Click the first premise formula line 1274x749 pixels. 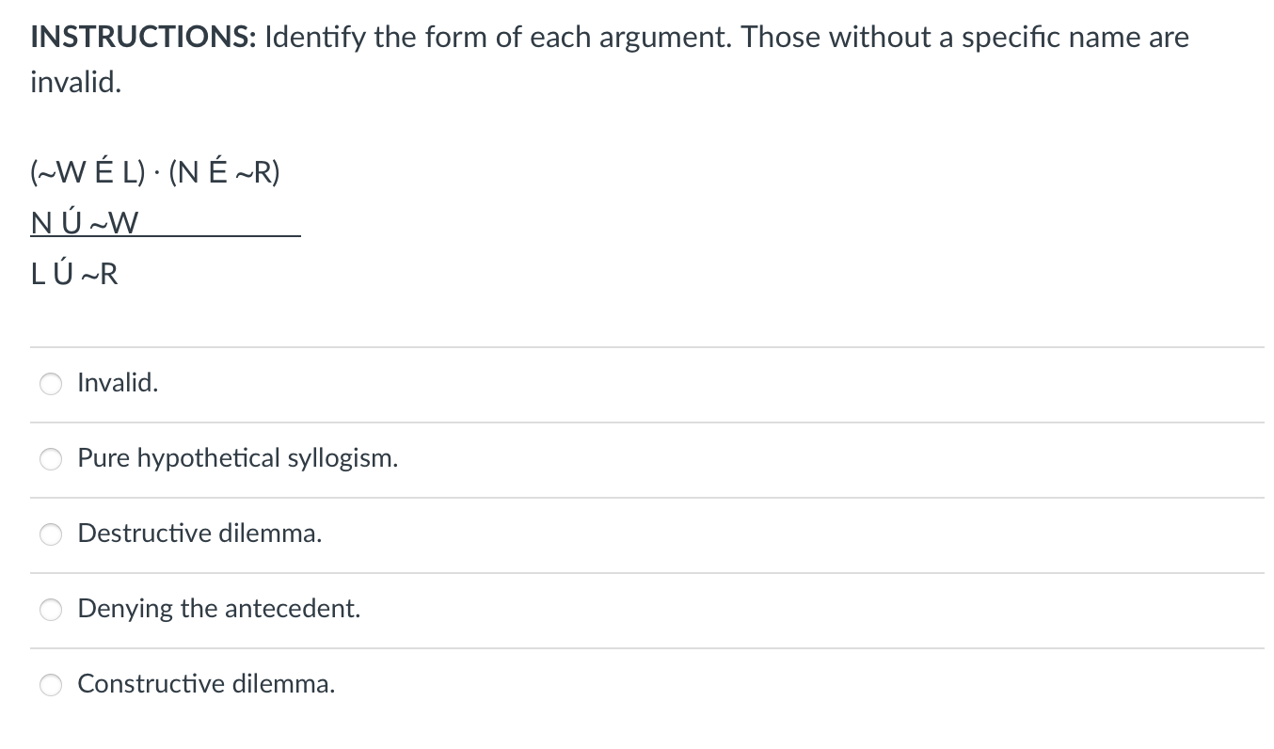point(155,172)
